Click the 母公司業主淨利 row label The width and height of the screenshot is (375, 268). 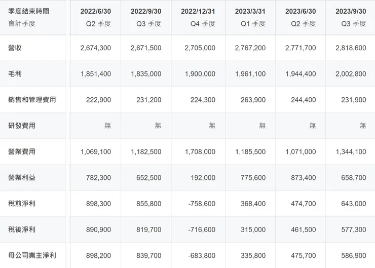[32, 255]
